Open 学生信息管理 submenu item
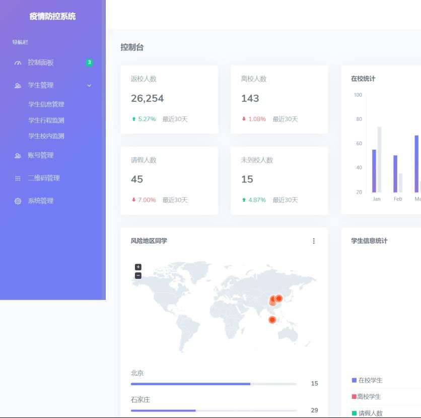The image size is (421, 418). tap(46, 104)
